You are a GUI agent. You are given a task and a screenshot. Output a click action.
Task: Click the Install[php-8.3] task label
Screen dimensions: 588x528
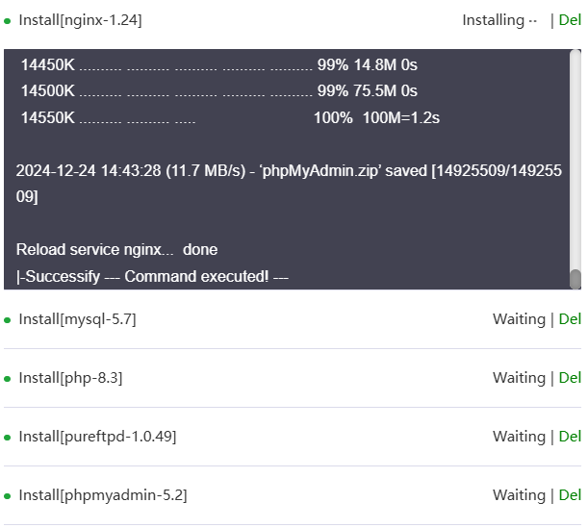coord(70,378)
